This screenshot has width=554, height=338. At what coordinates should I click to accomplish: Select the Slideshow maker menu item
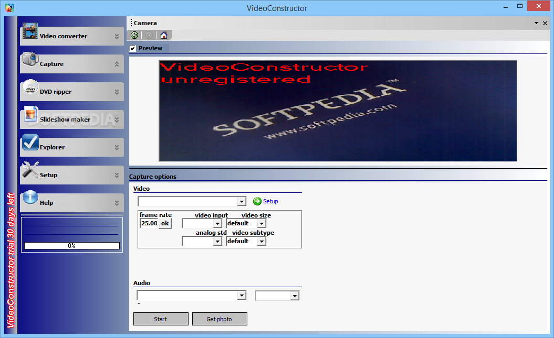coord(72,119)
